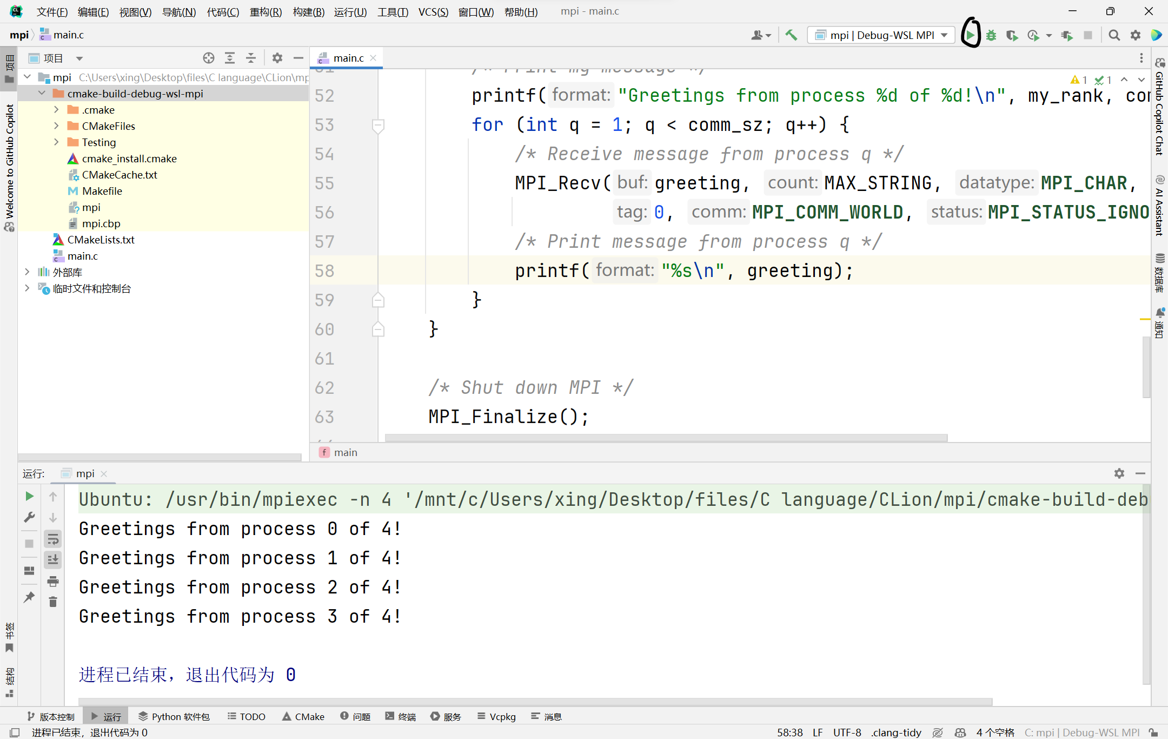The width and height of the screenshot is (1168, 739).
Task: Click the stop button in top toolbar
Action: [x=1088, y=35]
